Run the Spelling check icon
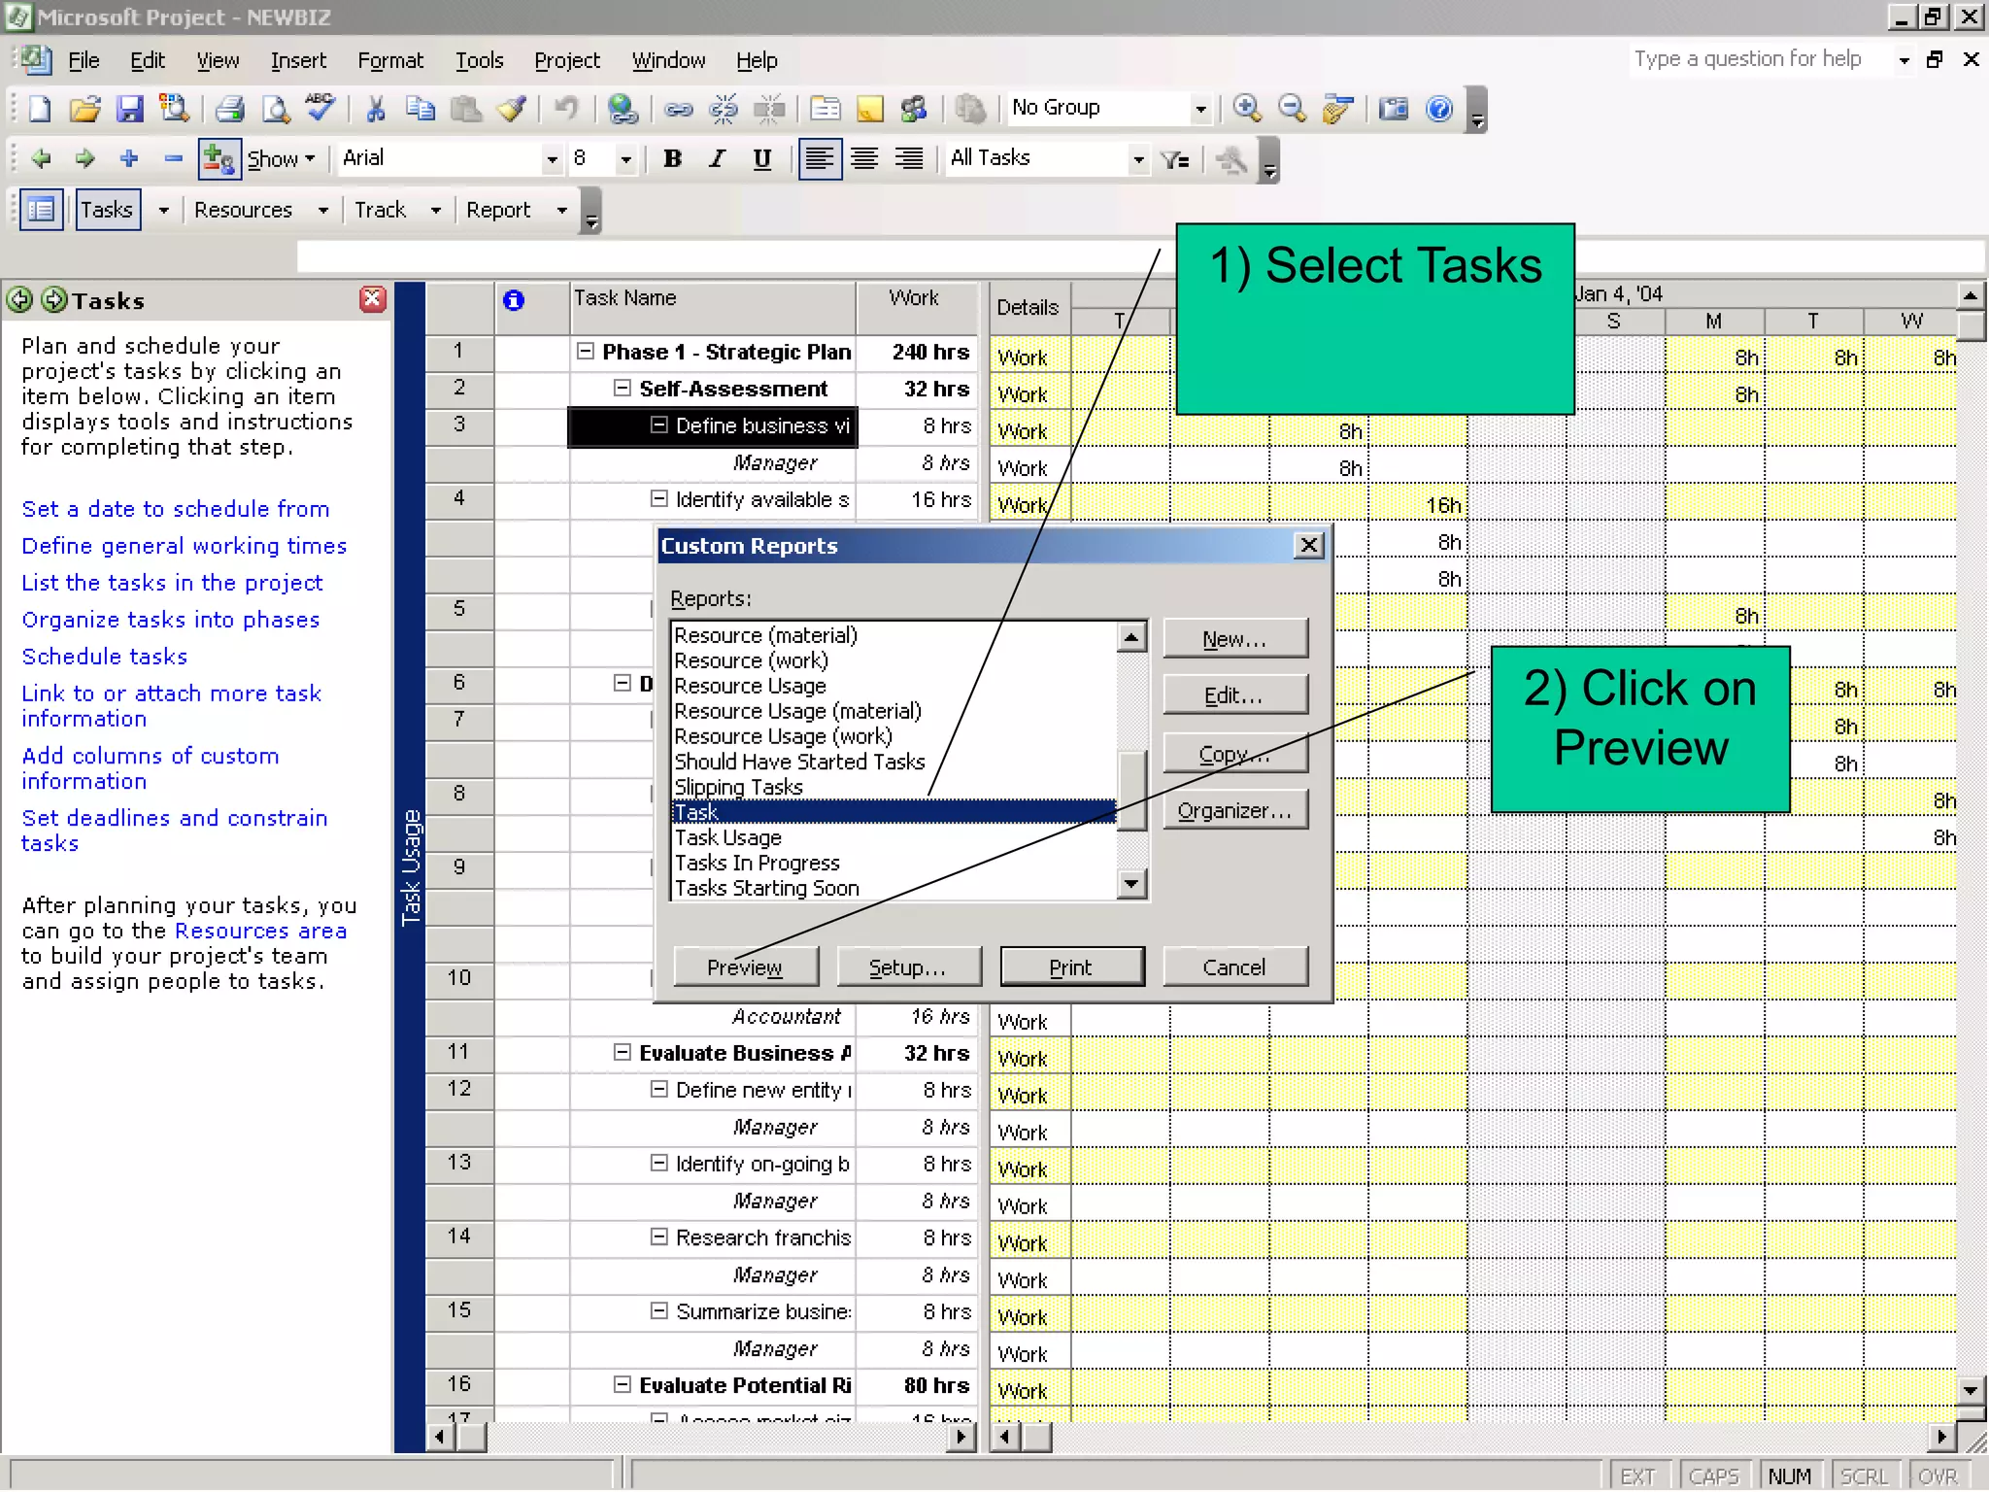Screen dimensions: 1989x1492 (320, 107)
